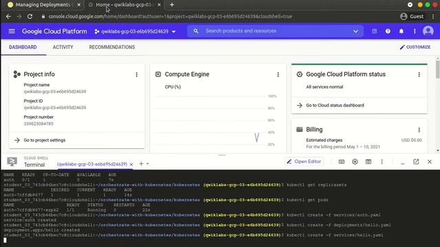Screen dimensions: 440x247
Task: Click the Compute Engine card title
Action: coord(187,74)
